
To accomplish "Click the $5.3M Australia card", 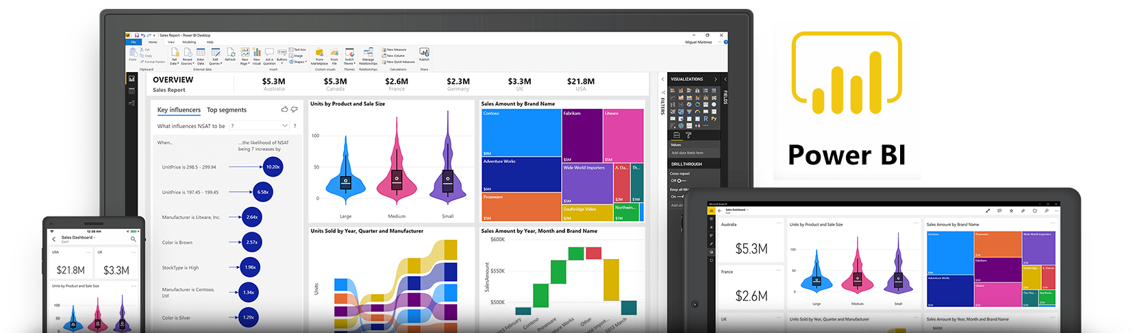I will (274, 84).
